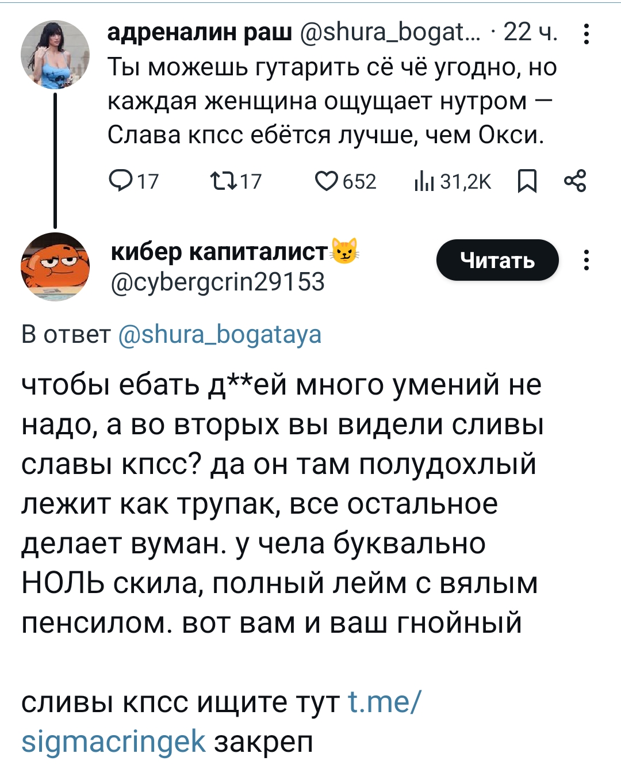Open the @shura_bogataya mention link
The height and width of the screenshot is (780, 621).
pyautogui.click(x=220, y=334)
